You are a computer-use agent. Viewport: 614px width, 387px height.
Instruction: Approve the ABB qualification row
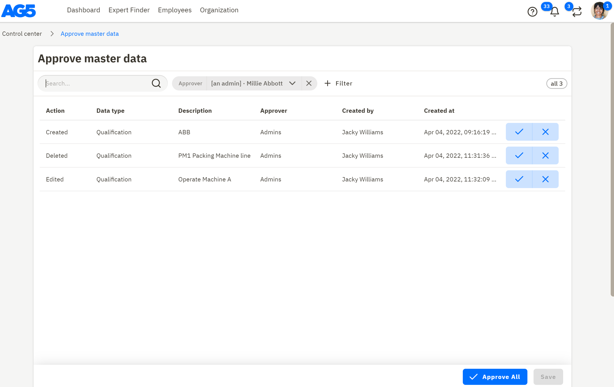point(519,132)
